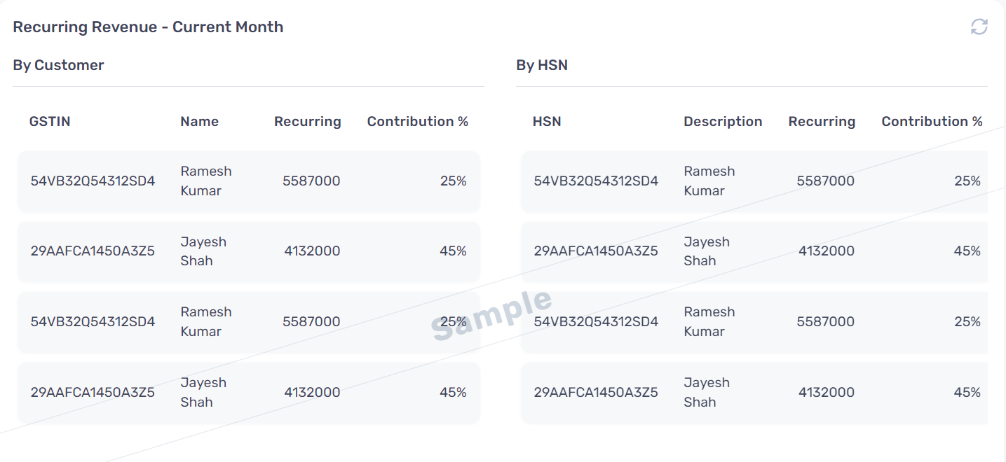This screenshot has width=1006, height=462.
Task: Select the GSTIN column header
Action: coord(50,121)
